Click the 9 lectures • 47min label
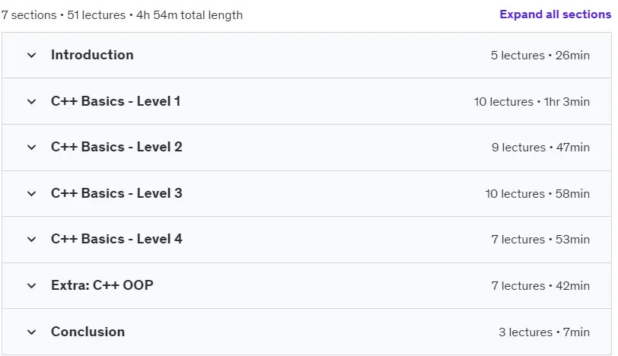 click(540, 148)
